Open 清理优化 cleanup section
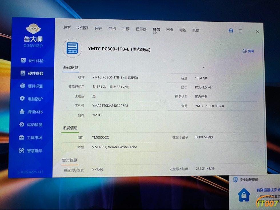 coord(31,112)
